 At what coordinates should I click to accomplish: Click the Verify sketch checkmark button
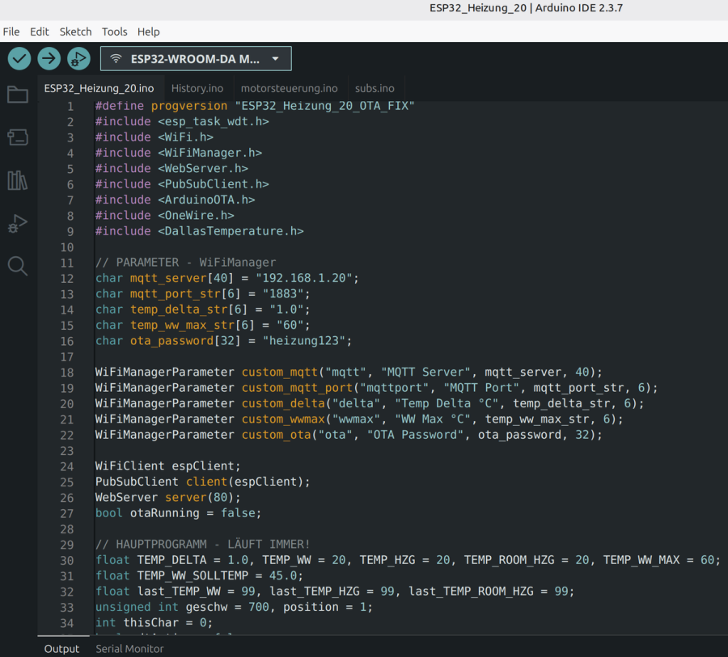[x=19, y=58]
